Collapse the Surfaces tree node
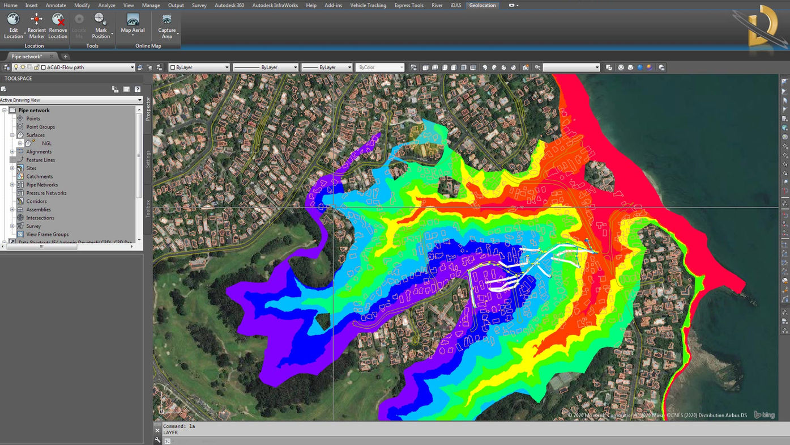The width and height of the screenshot is (790, 445). coord(12,135)
